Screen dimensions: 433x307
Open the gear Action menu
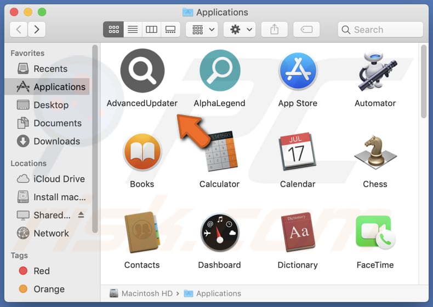[240, 30]
